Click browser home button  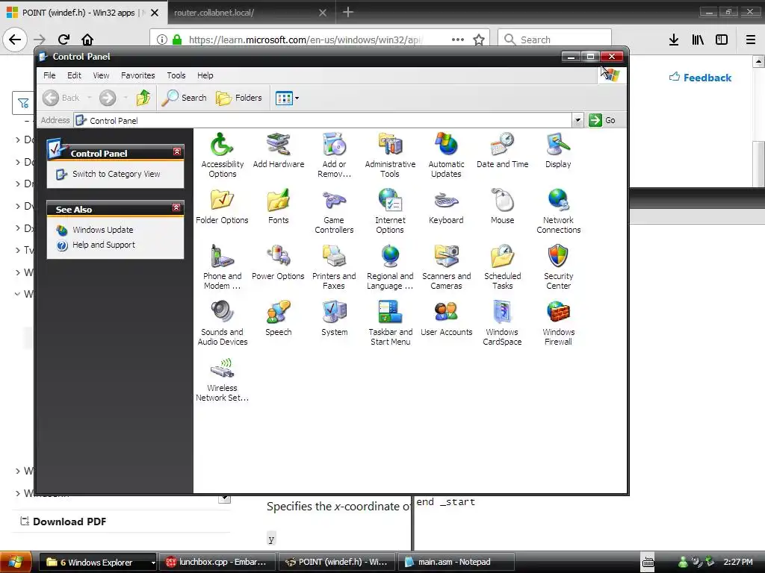(87, 40)
